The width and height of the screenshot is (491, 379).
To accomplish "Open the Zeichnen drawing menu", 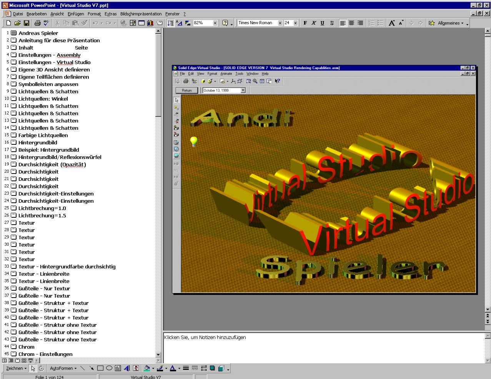I will point(16,368).
